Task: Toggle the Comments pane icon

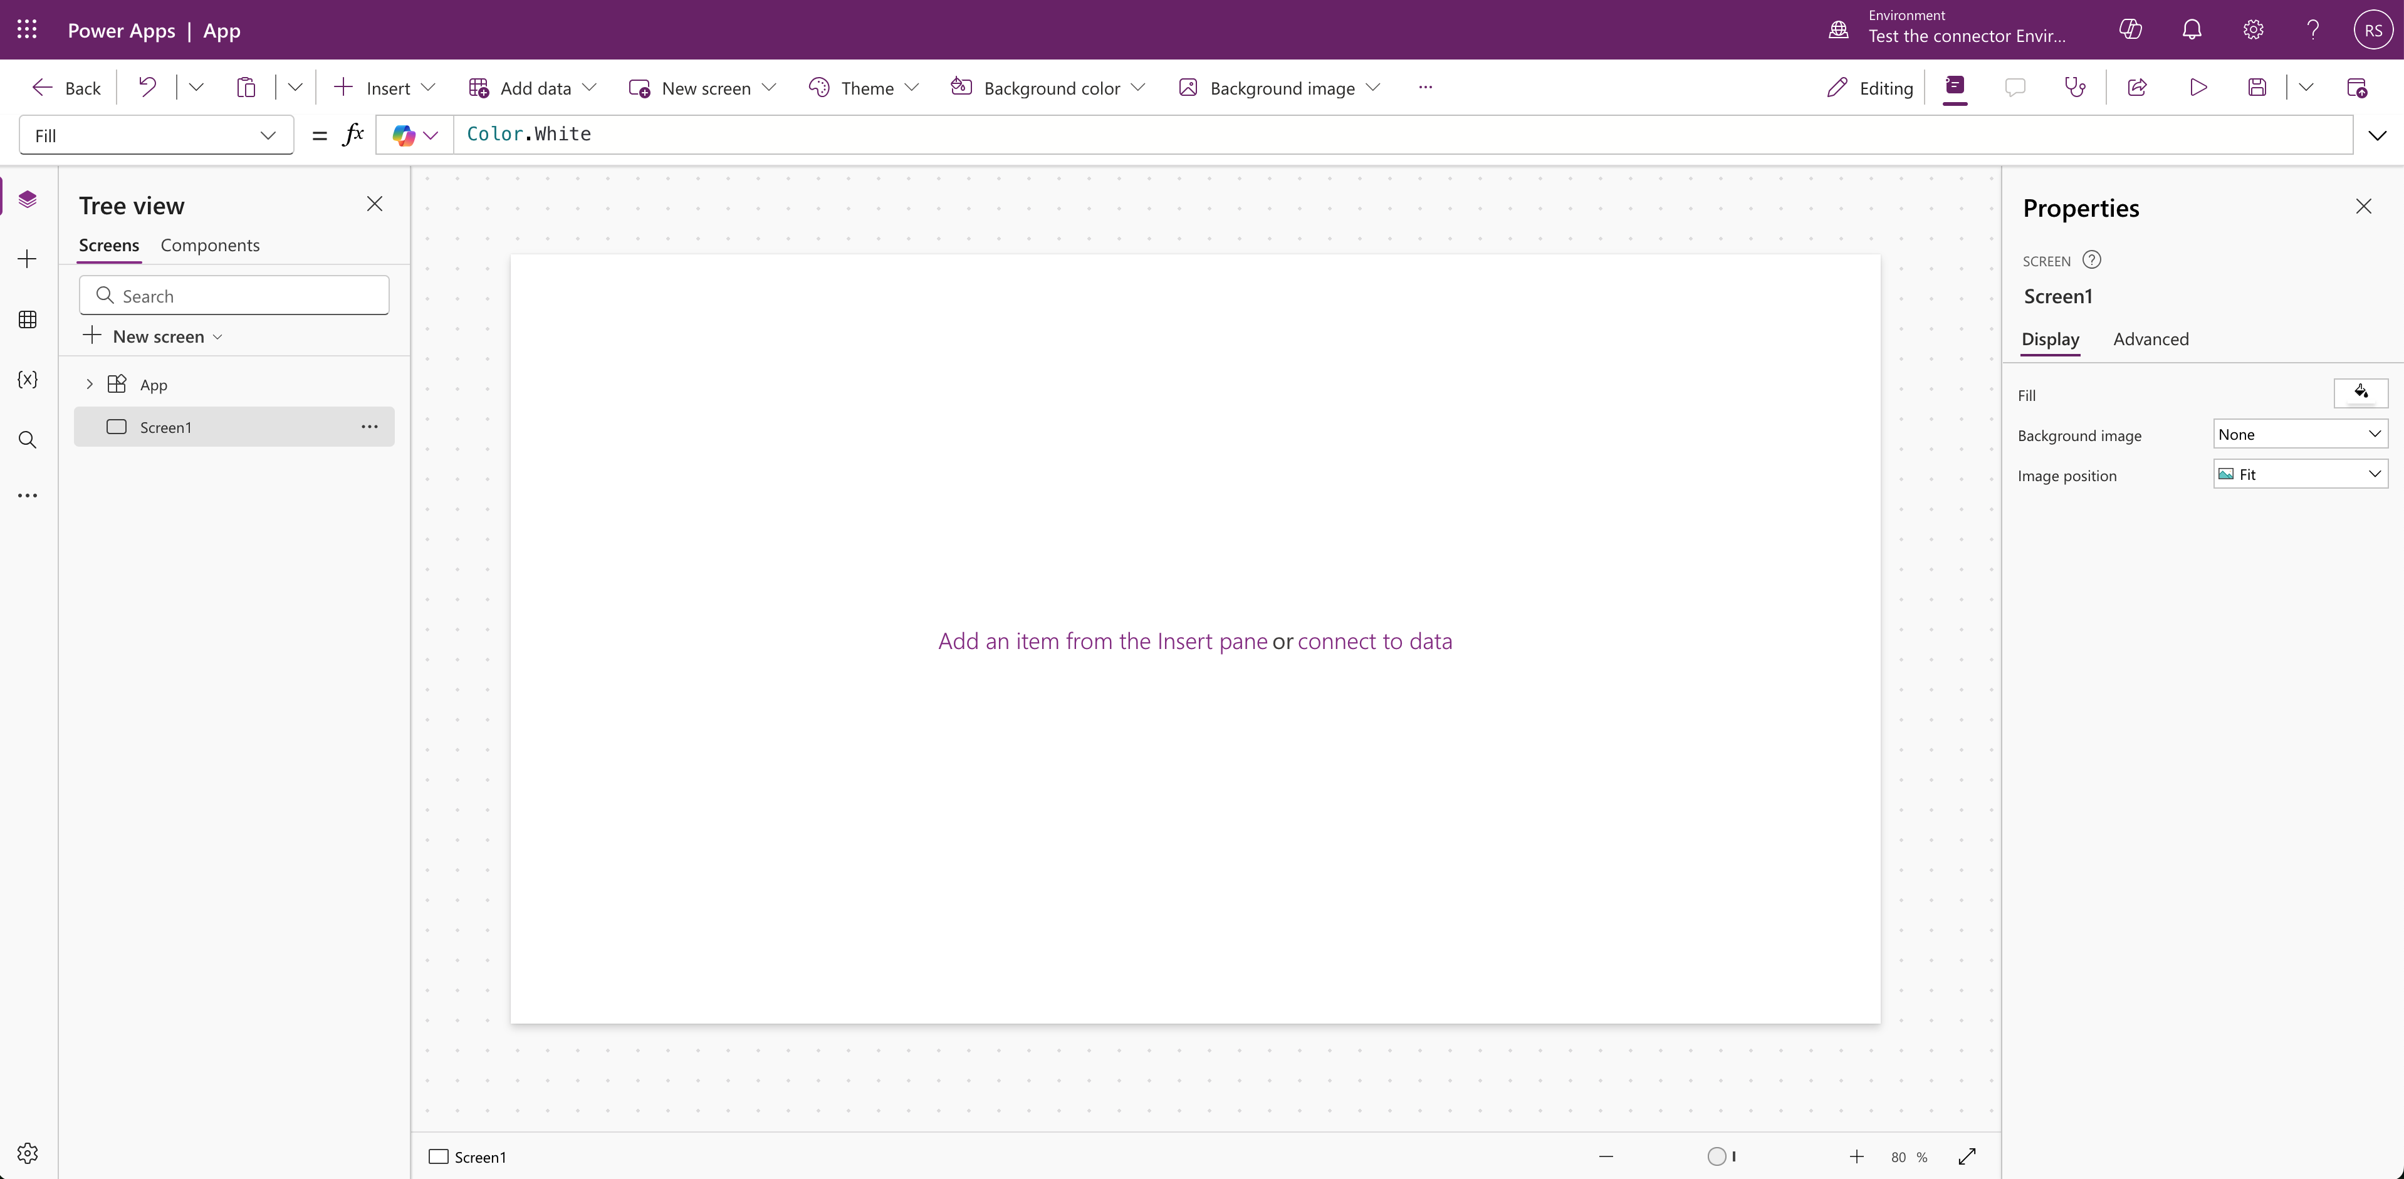Action: (x=2015, y=88)
